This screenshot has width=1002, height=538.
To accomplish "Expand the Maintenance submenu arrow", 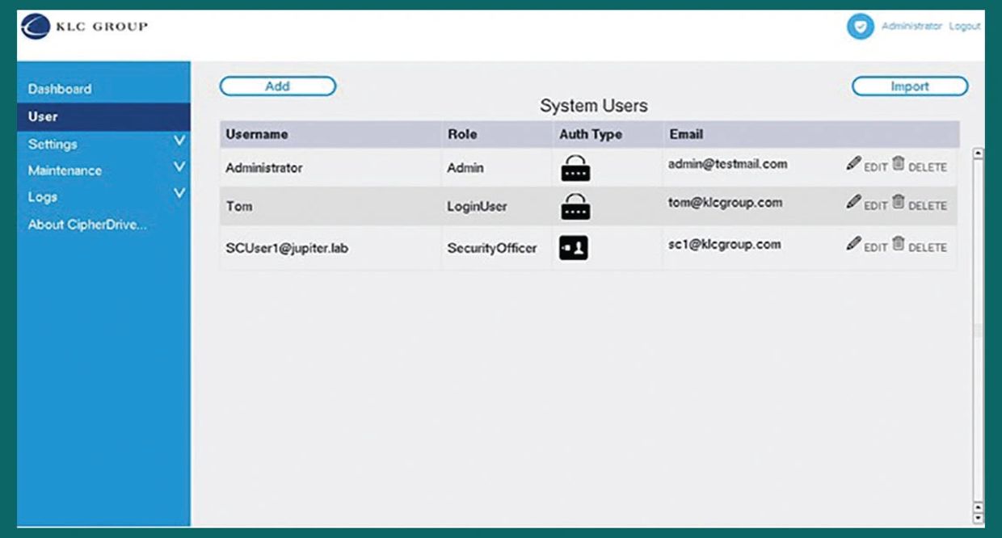I will coord(179,169).
